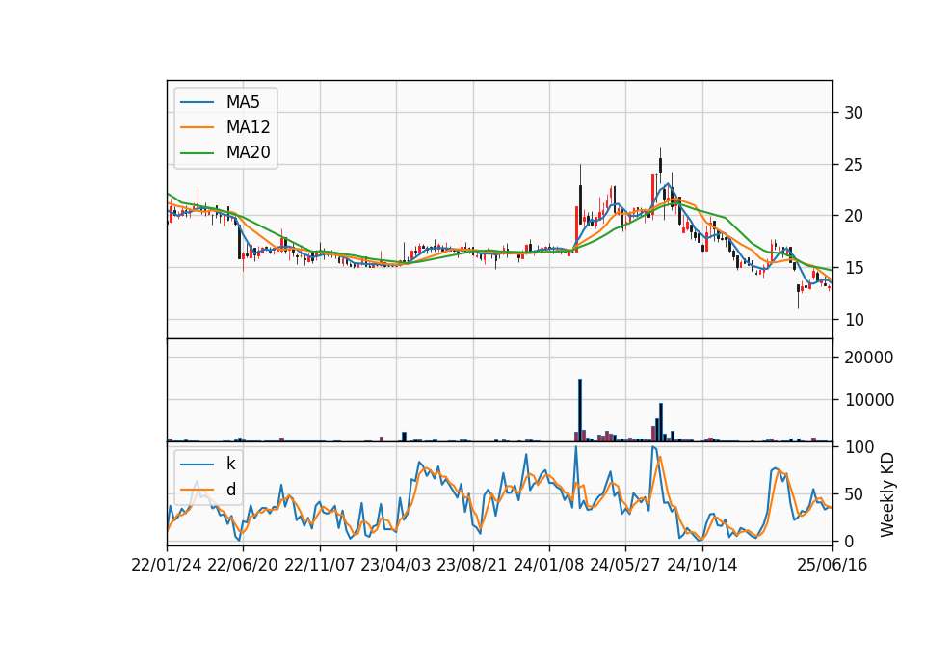925x665 pixels.
Task: Click the KD axis value 0
Action: (849, 541)
